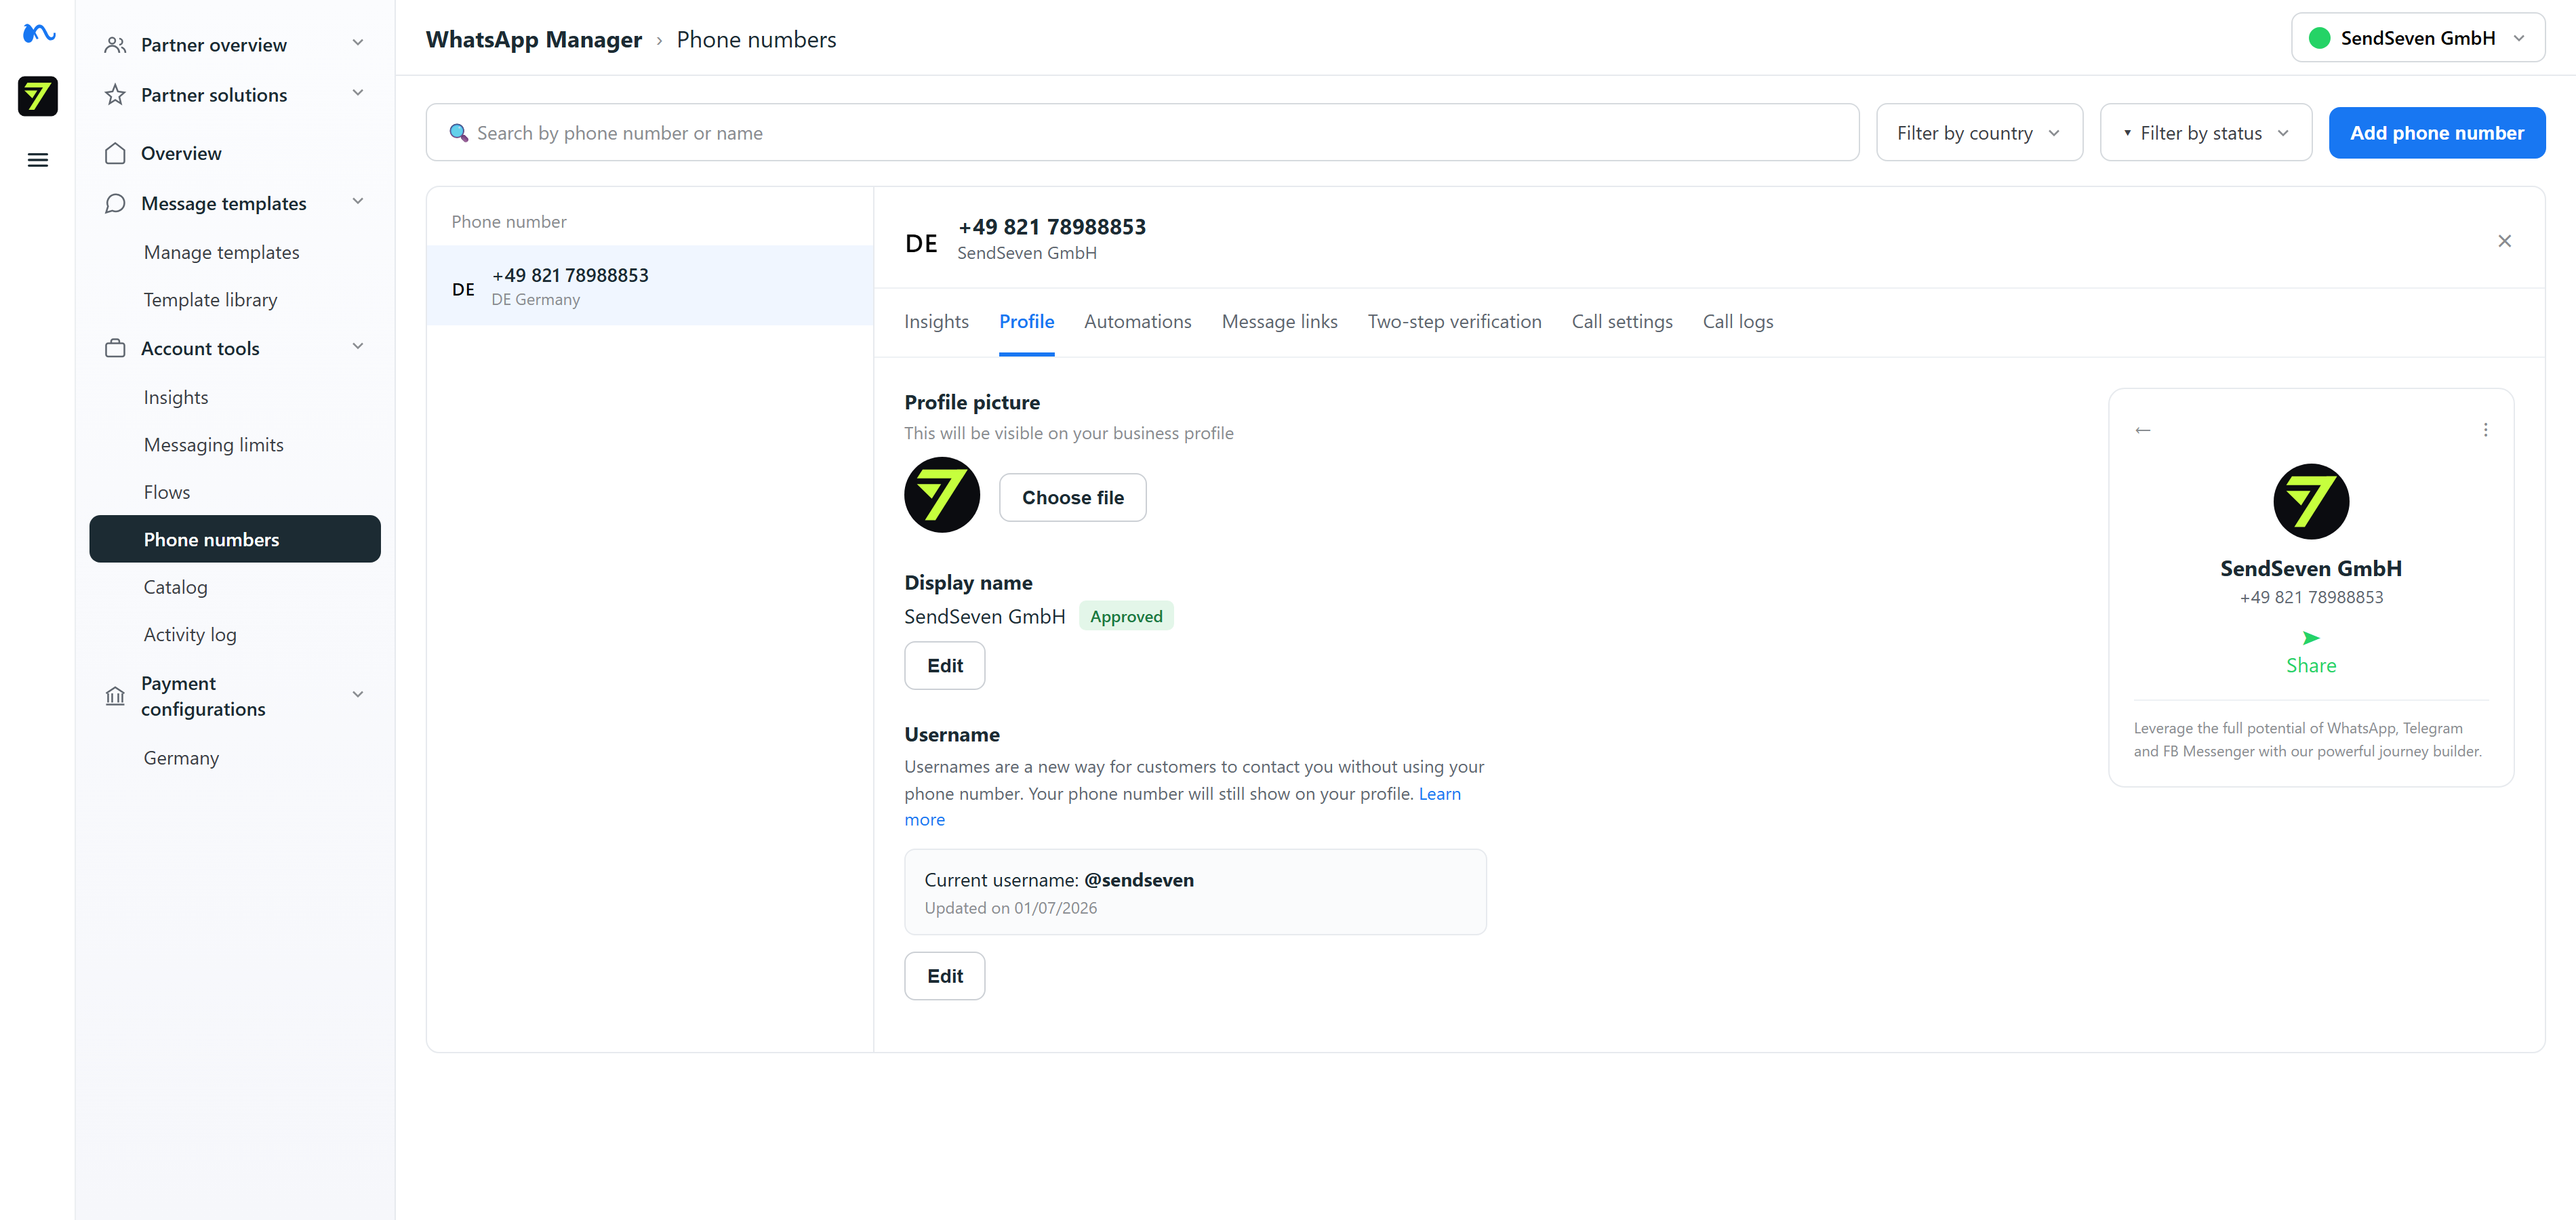Open Activity log in sidebar
Screen dimensions: 2576x1220
(190, 634)
